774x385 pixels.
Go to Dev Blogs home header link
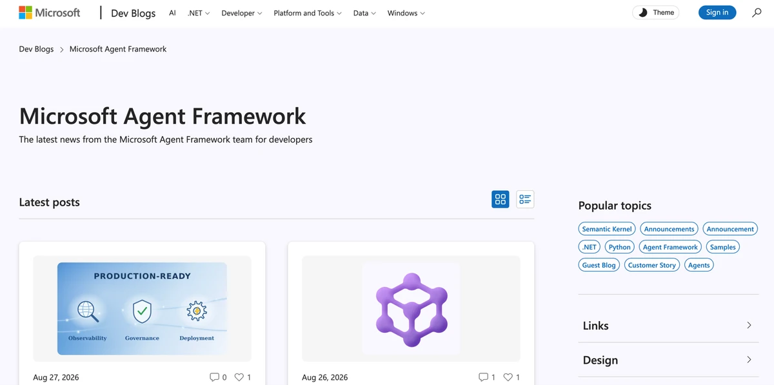tap(134, 13)
